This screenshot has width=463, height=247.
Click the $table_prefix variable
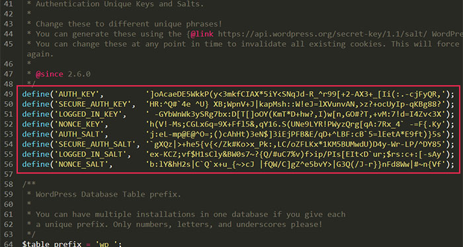tap(52, 244)
